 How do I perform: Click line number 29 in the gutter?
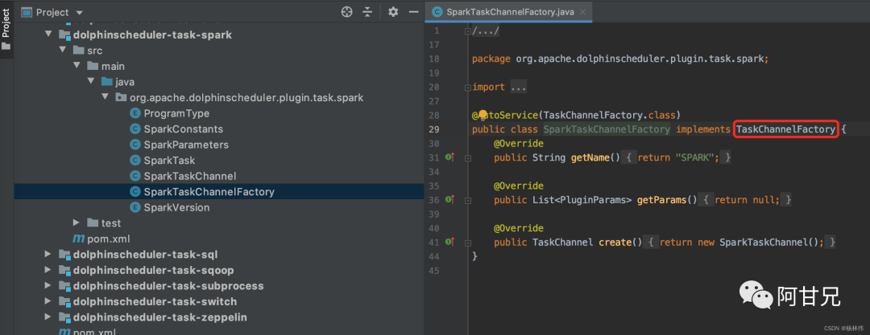coord(434,129)
